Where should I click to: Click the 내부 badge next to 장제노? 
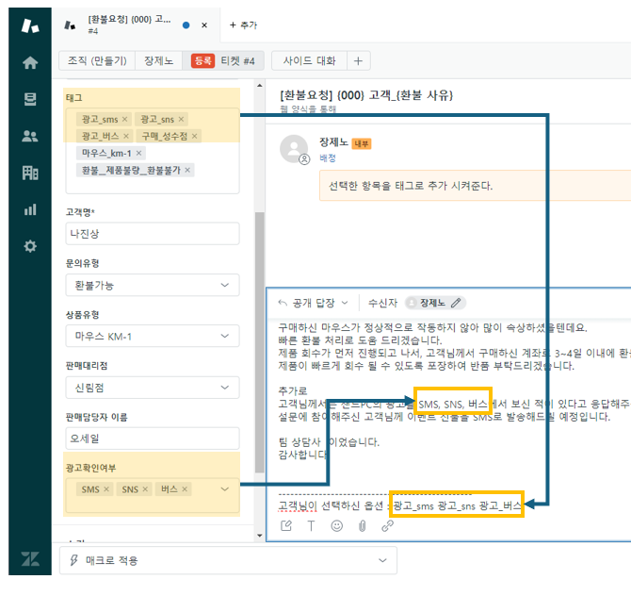tap(362, 144)
